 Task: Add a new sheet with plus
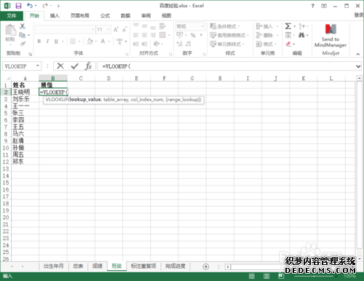206,266
